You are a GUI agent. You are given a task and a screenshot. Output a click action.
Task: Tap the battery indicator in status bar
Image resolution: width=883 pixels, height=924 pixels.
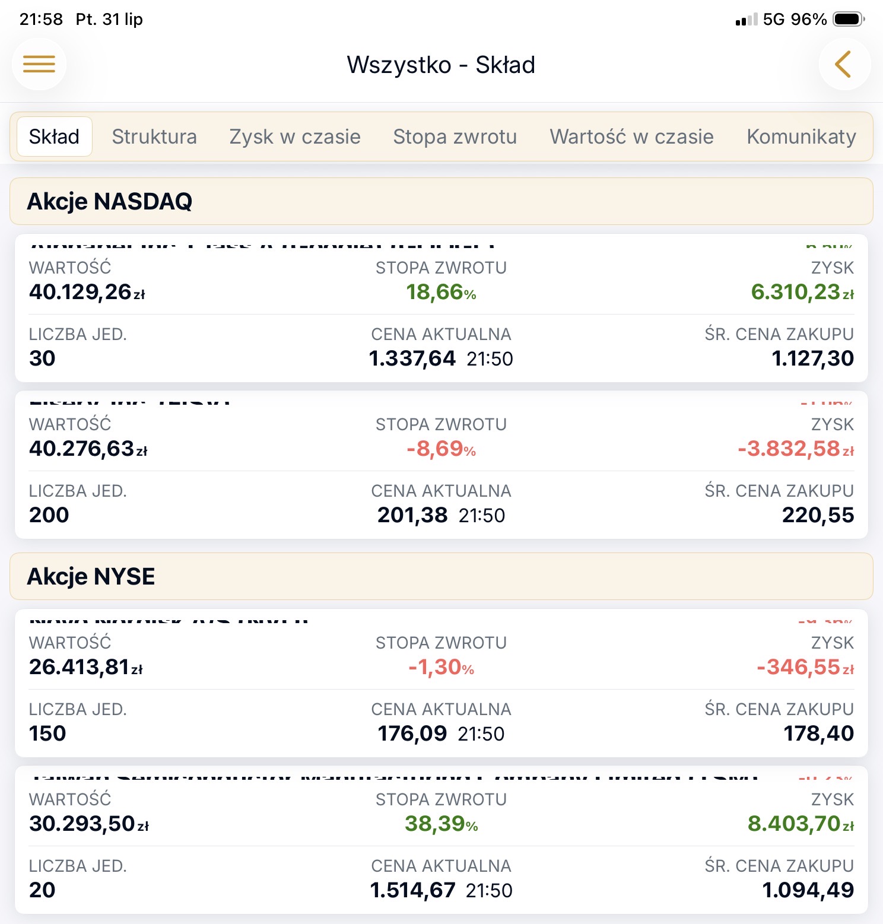point(849,19)
